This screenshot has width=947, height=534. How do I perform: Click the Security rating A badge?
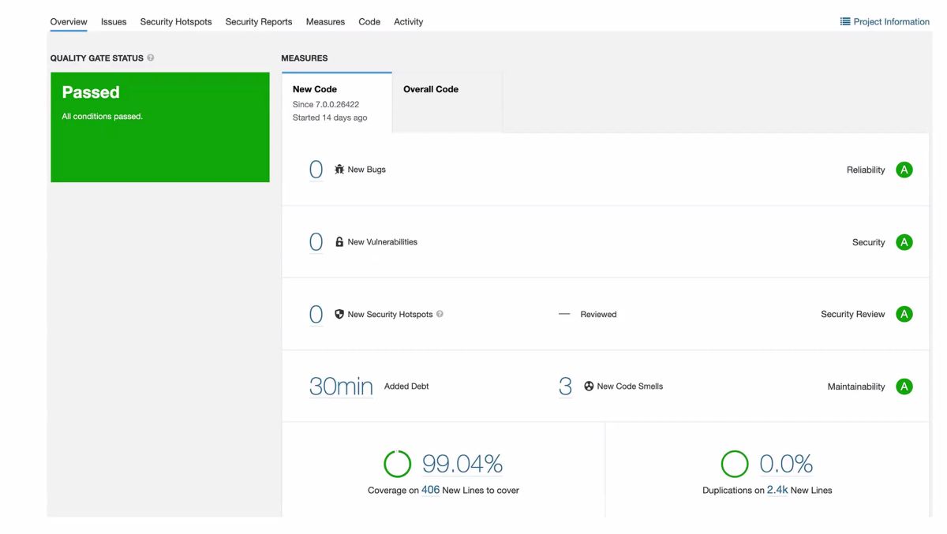[904, 242]
